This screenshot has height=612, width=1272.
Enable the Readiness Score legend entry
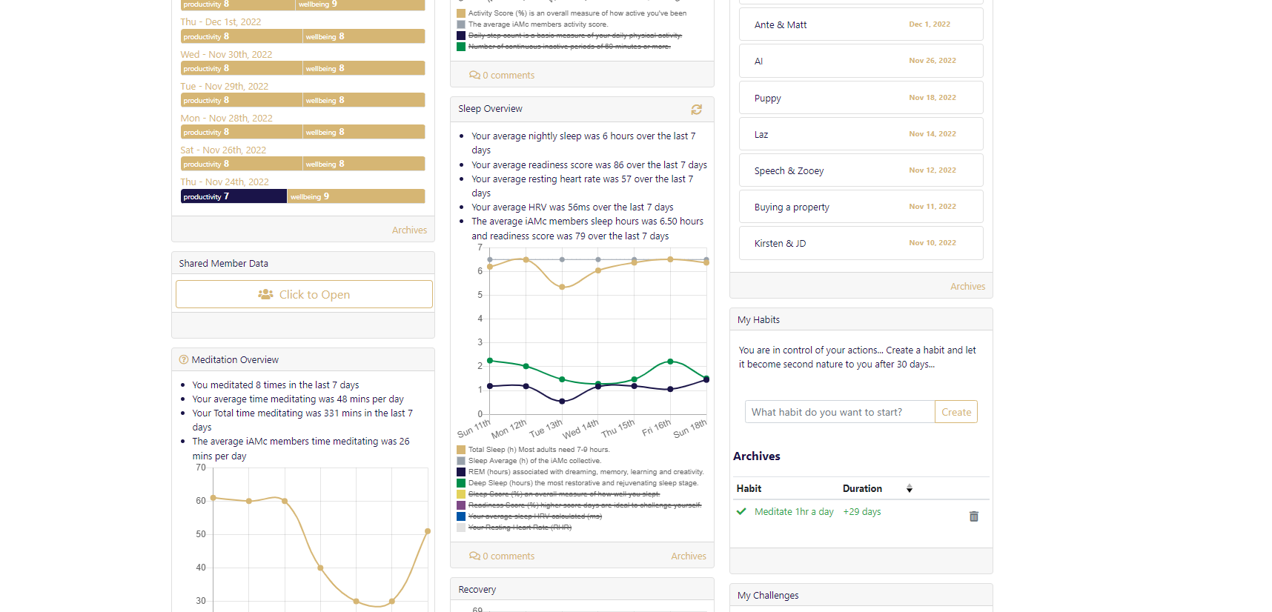point(584,505)
